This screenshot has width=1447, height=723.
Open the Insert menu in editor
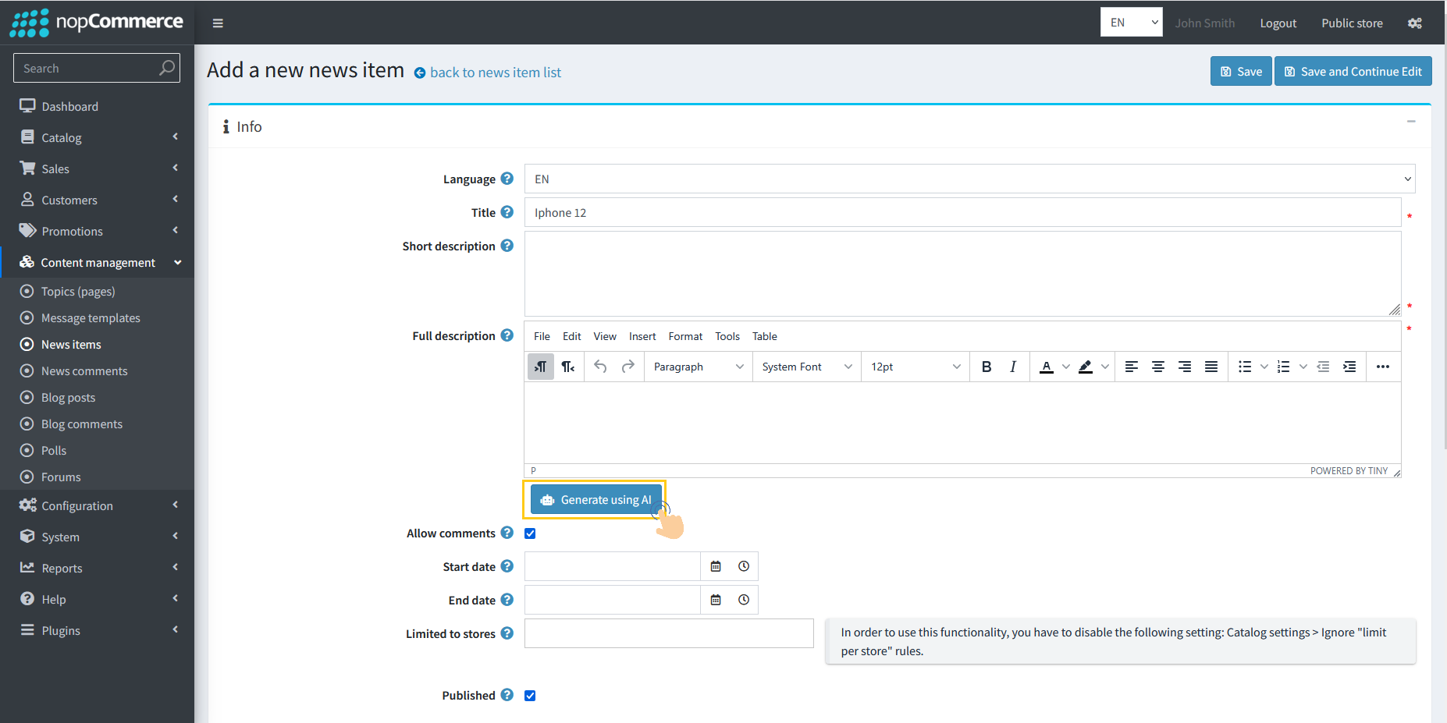pos(642,336)
